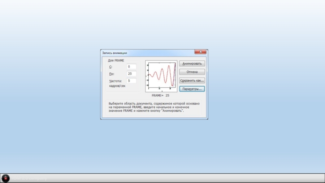
Task: Click the FRAME= 25 label
Action: pos(160,96)
